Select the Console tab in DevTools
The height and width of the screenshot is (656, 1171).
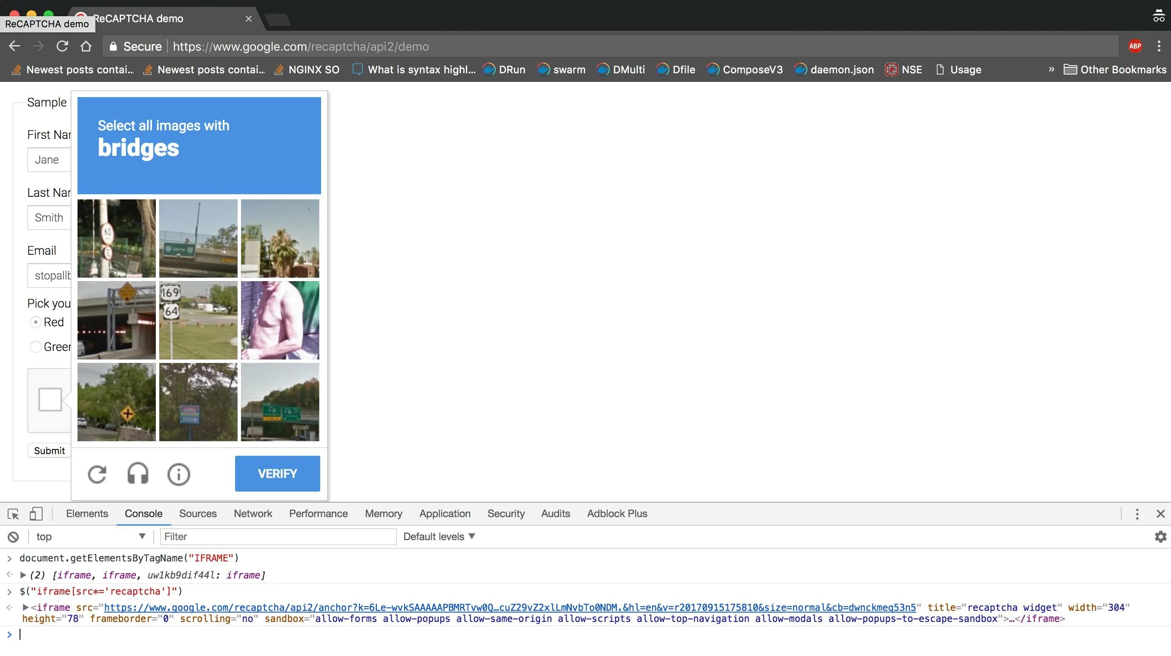143,513
